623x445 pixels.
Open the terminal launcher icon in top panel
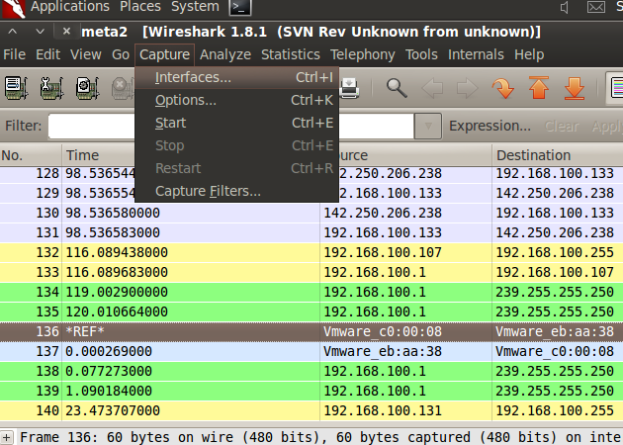click(x=240, y=7)
